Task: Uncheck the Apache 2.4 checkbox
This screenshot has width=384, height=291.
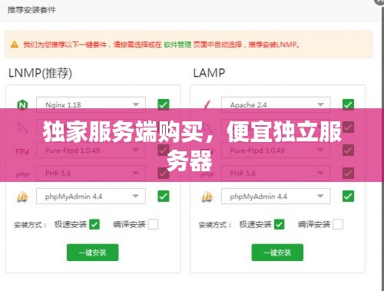Action: pyautogui.click(x=348, y=104)
